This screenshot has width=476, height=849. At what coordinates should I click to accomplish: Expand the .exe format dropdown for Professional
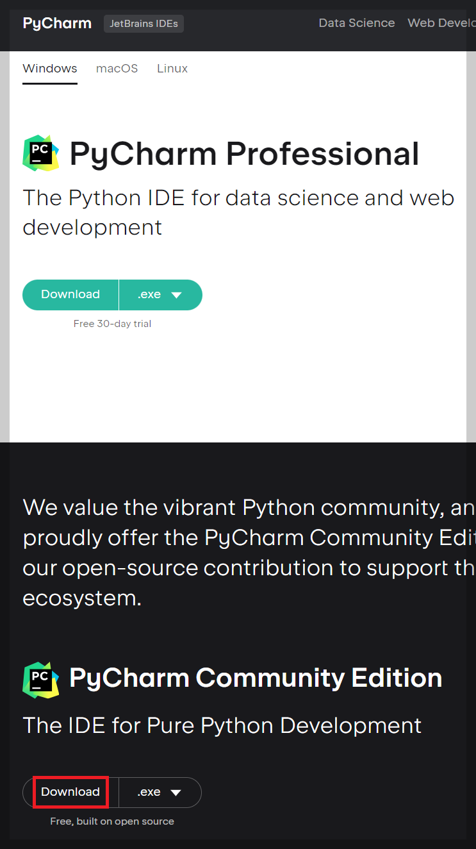[x=160, y=294]
